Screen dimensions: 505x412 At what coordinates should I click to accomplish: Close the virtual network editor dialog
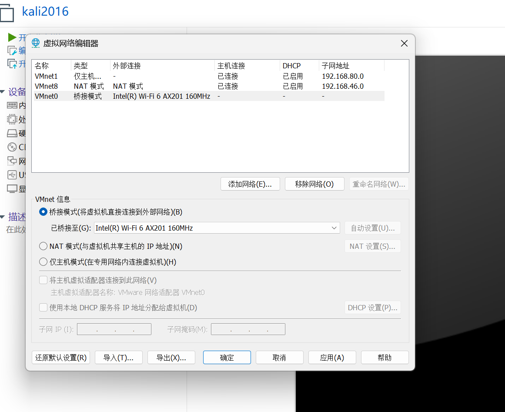coord(404,44)
